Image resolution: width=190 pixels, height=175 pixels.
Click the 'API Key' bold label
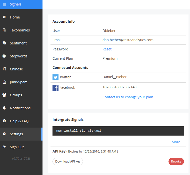click(59, 151)
